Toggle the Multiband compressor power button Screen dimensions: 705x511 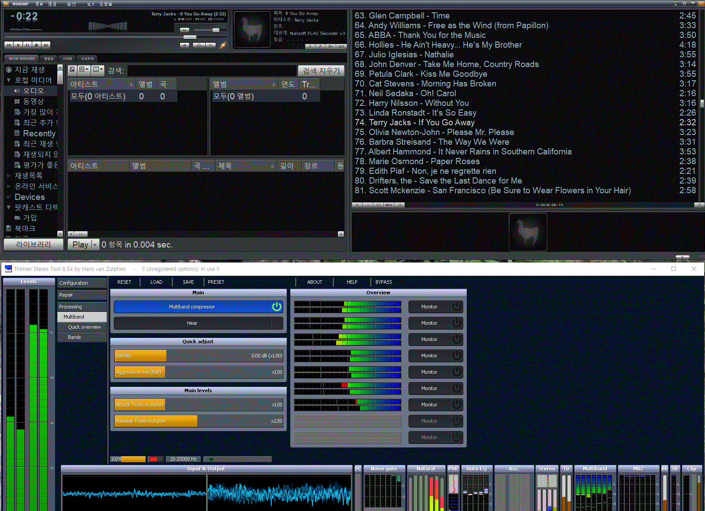(x=277, y=307)
